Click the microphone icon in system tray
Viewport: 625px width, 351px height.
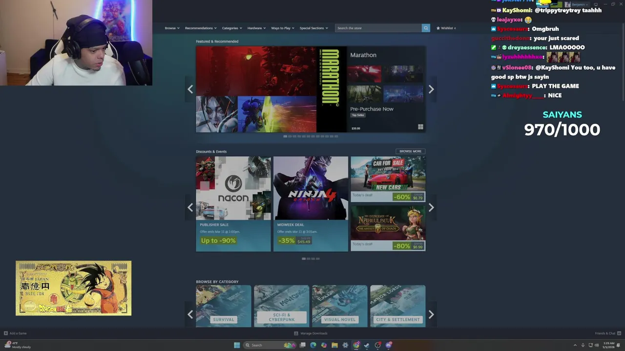583,345
